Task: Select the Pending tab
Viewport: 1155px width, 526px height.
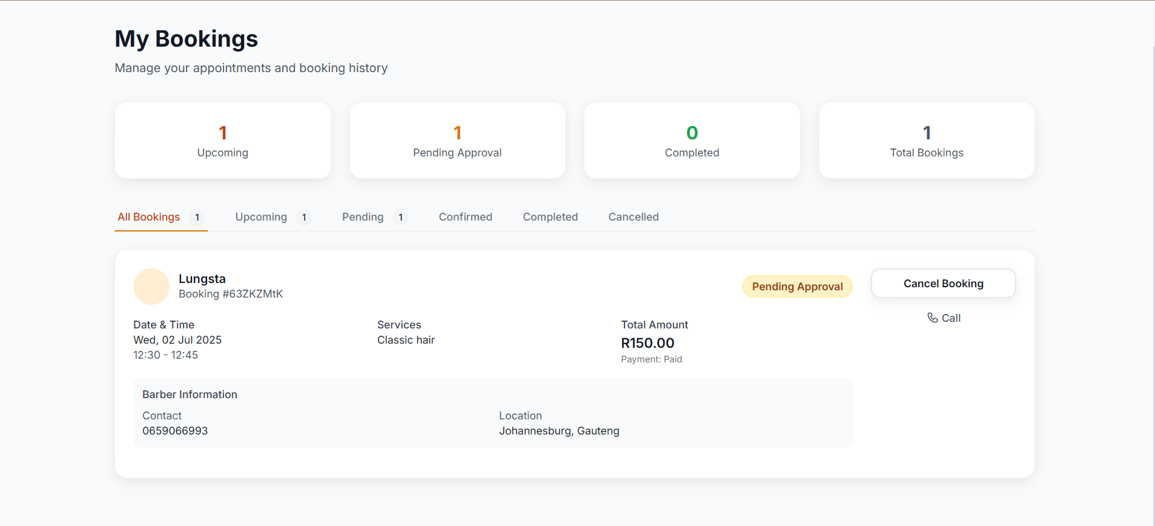Action: [363, 217]
